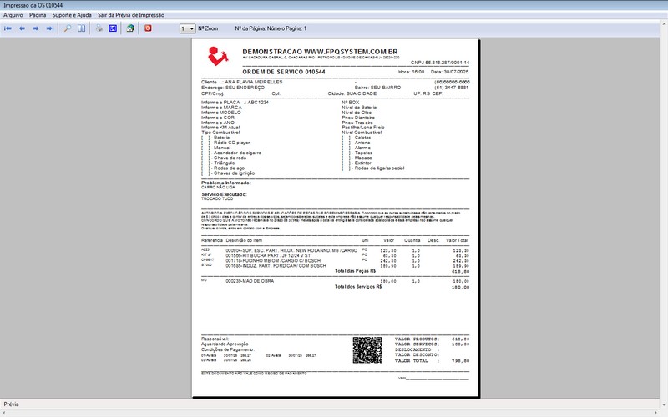668x417 pixels.
Task: Click the globe export icon
Action: [x=130, y=28]
